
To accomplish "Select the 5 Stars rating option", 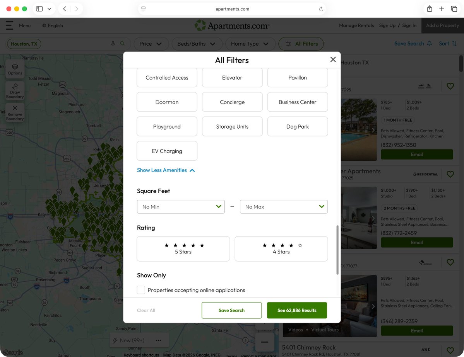I will pos(183,249).
